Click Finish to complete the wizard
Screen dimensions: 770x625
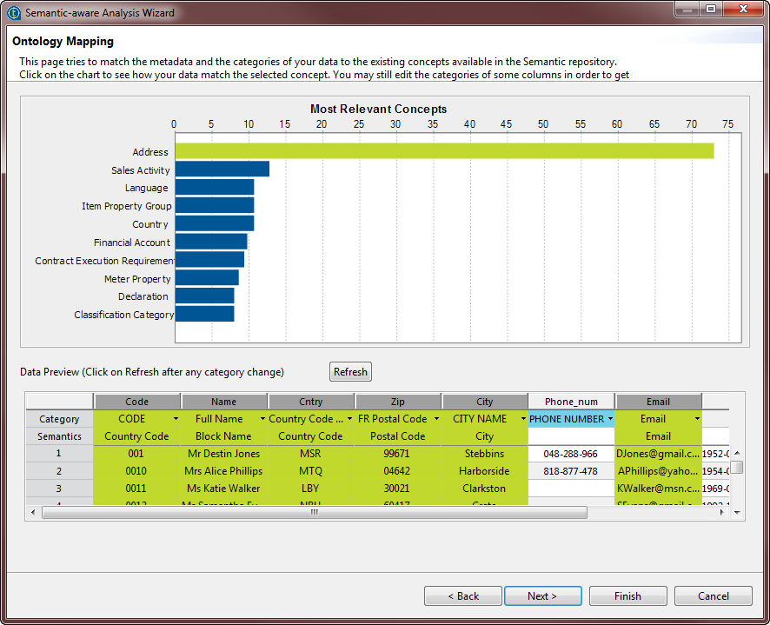[x=627, y=596]
